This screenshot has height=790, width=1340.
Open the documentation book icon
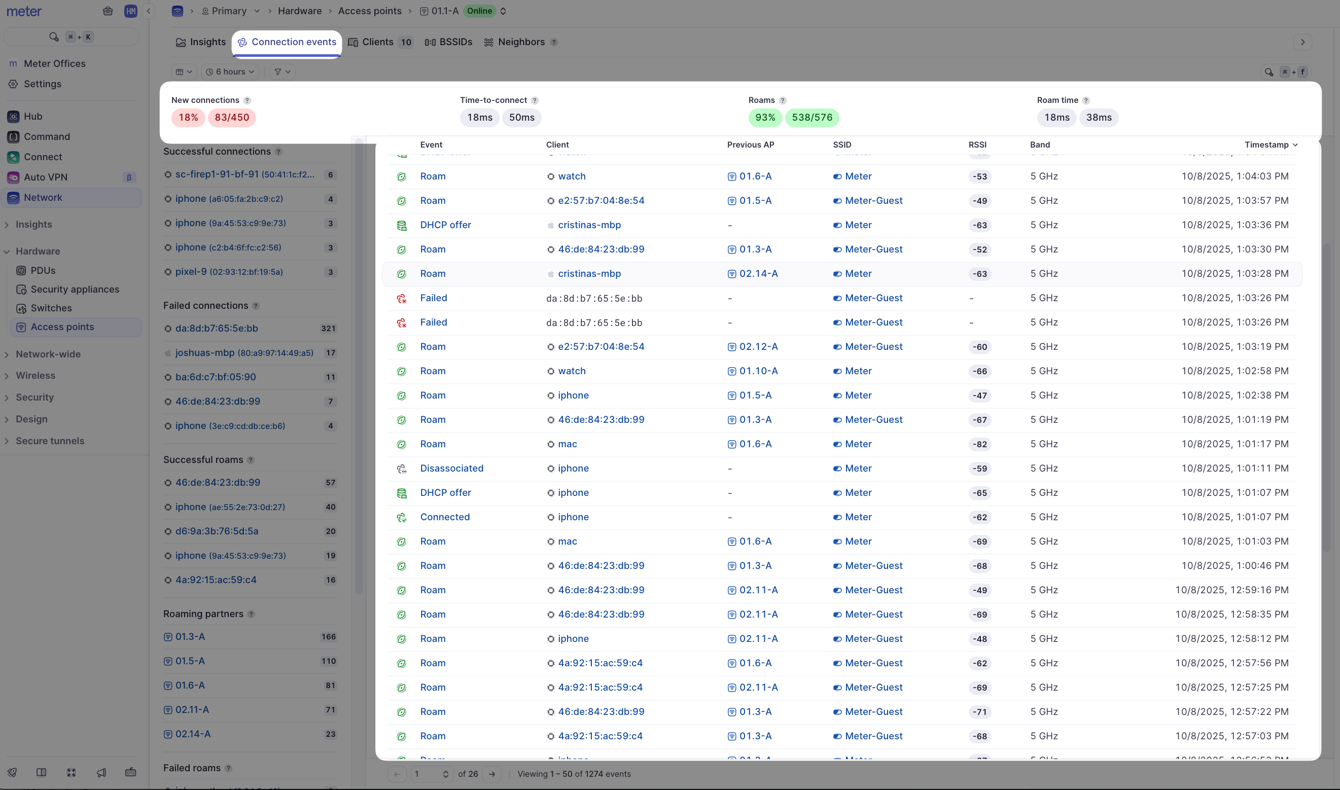(x=42, y=772)
